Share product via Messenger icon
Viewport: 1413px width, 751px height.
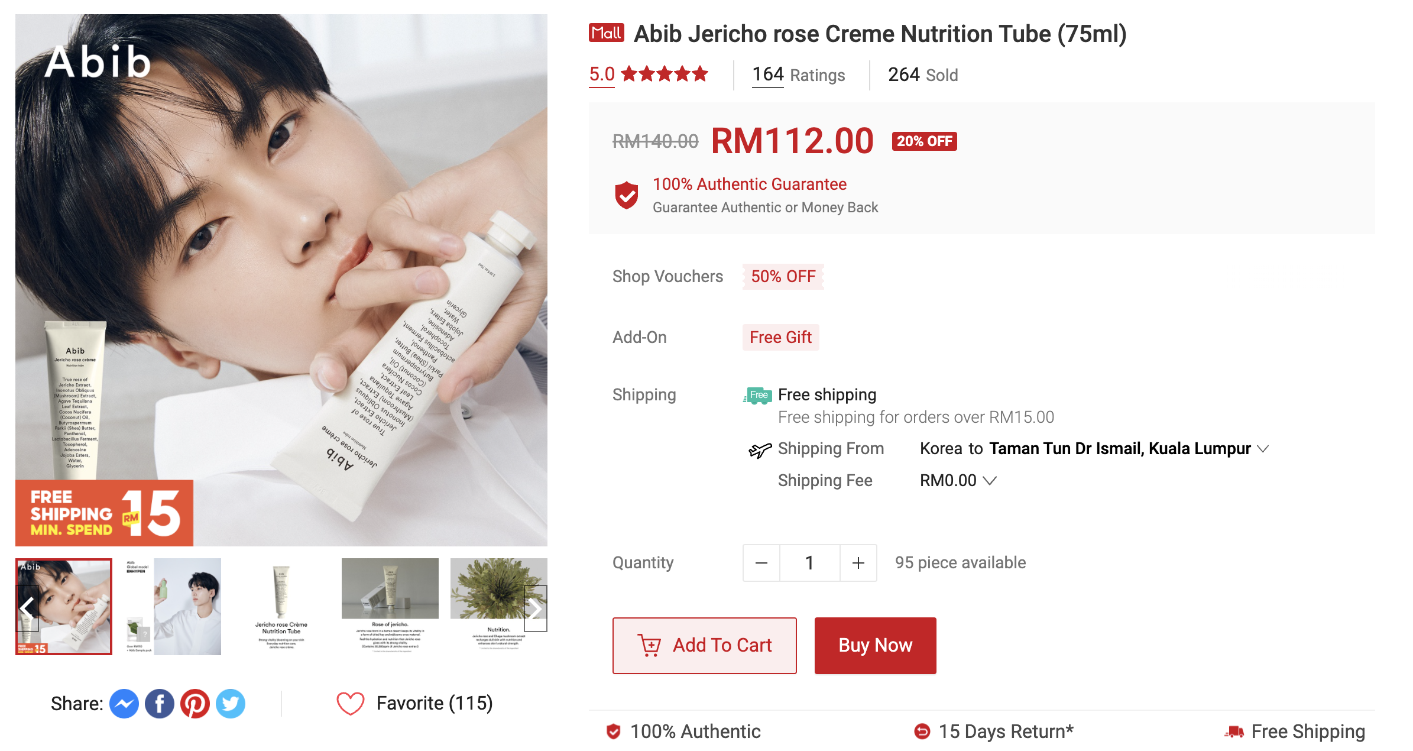(124, 704)
